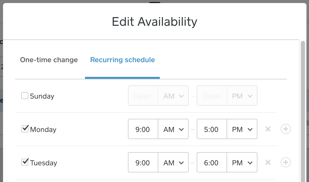Add another Tuesday time slot with the plus icon
309x182 pixels.
pyautogui.click(x=286, y=163)
